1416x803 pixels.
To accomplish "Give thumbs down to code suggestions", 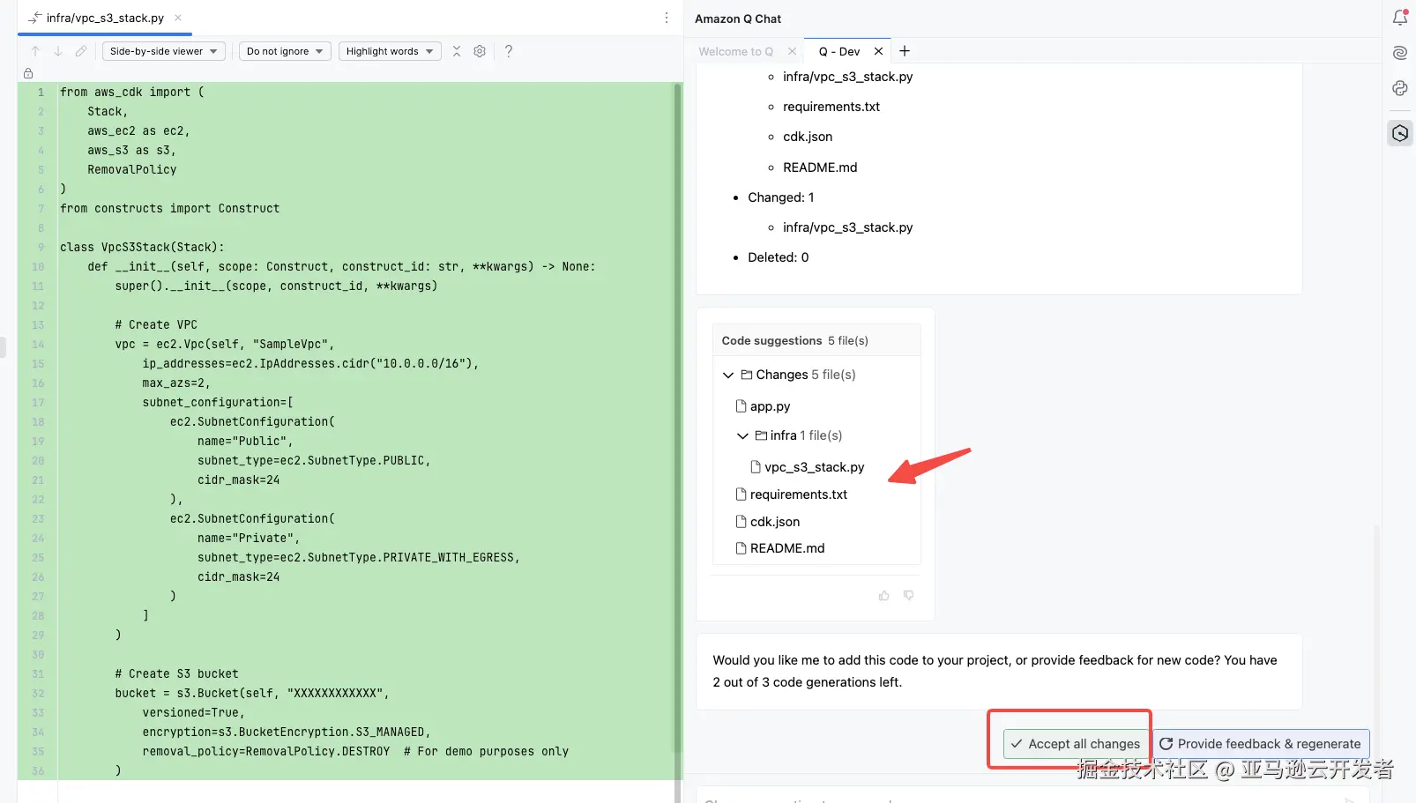I will tap(909, 596).
